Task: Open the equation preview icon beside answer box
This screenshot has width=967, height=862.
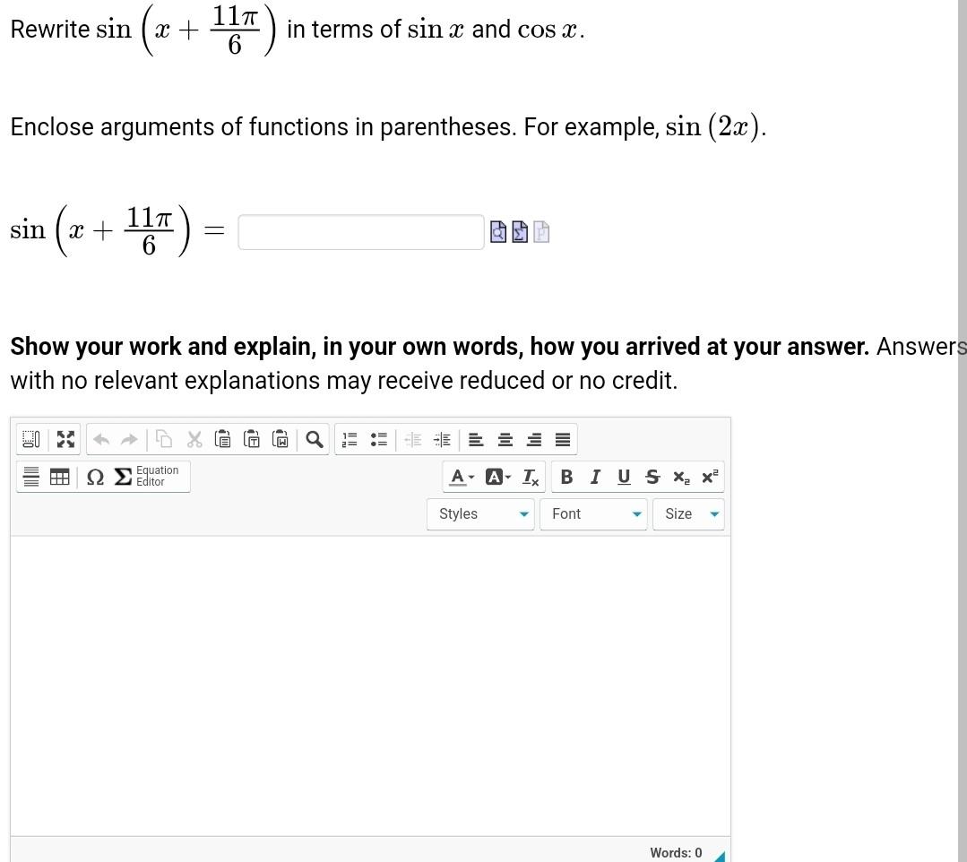Action: point(499,232)
